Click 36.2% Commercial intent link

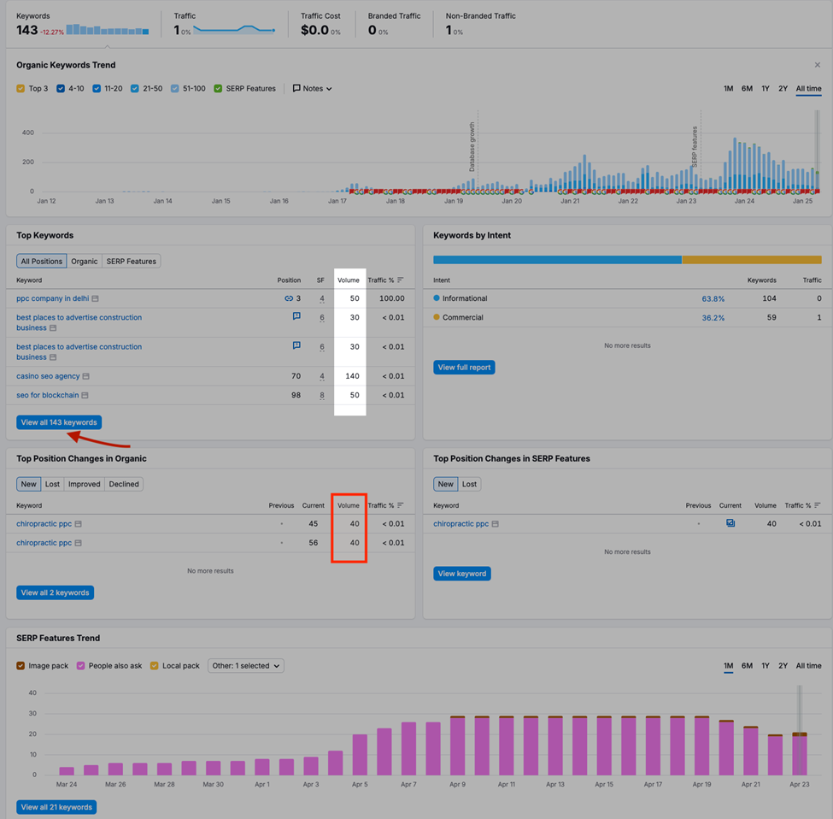click(x=713, y=318)
